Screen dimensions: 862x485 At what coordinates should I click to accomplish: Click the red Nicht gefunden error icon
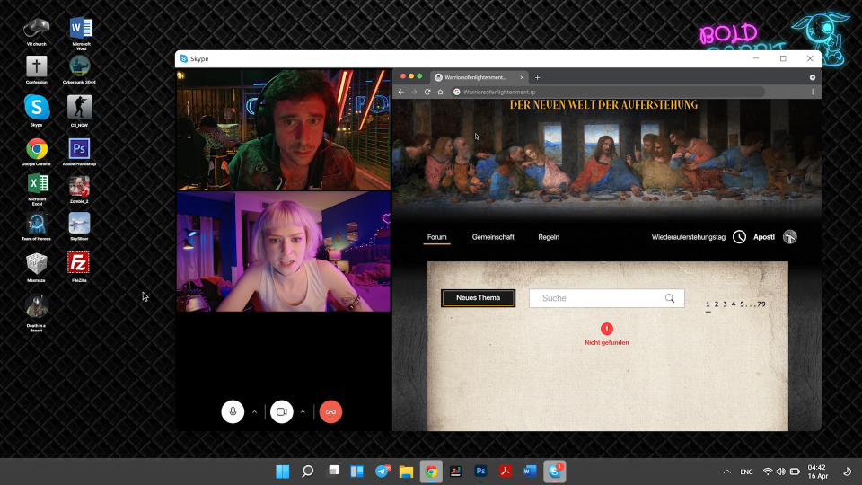tap(607, 329)
